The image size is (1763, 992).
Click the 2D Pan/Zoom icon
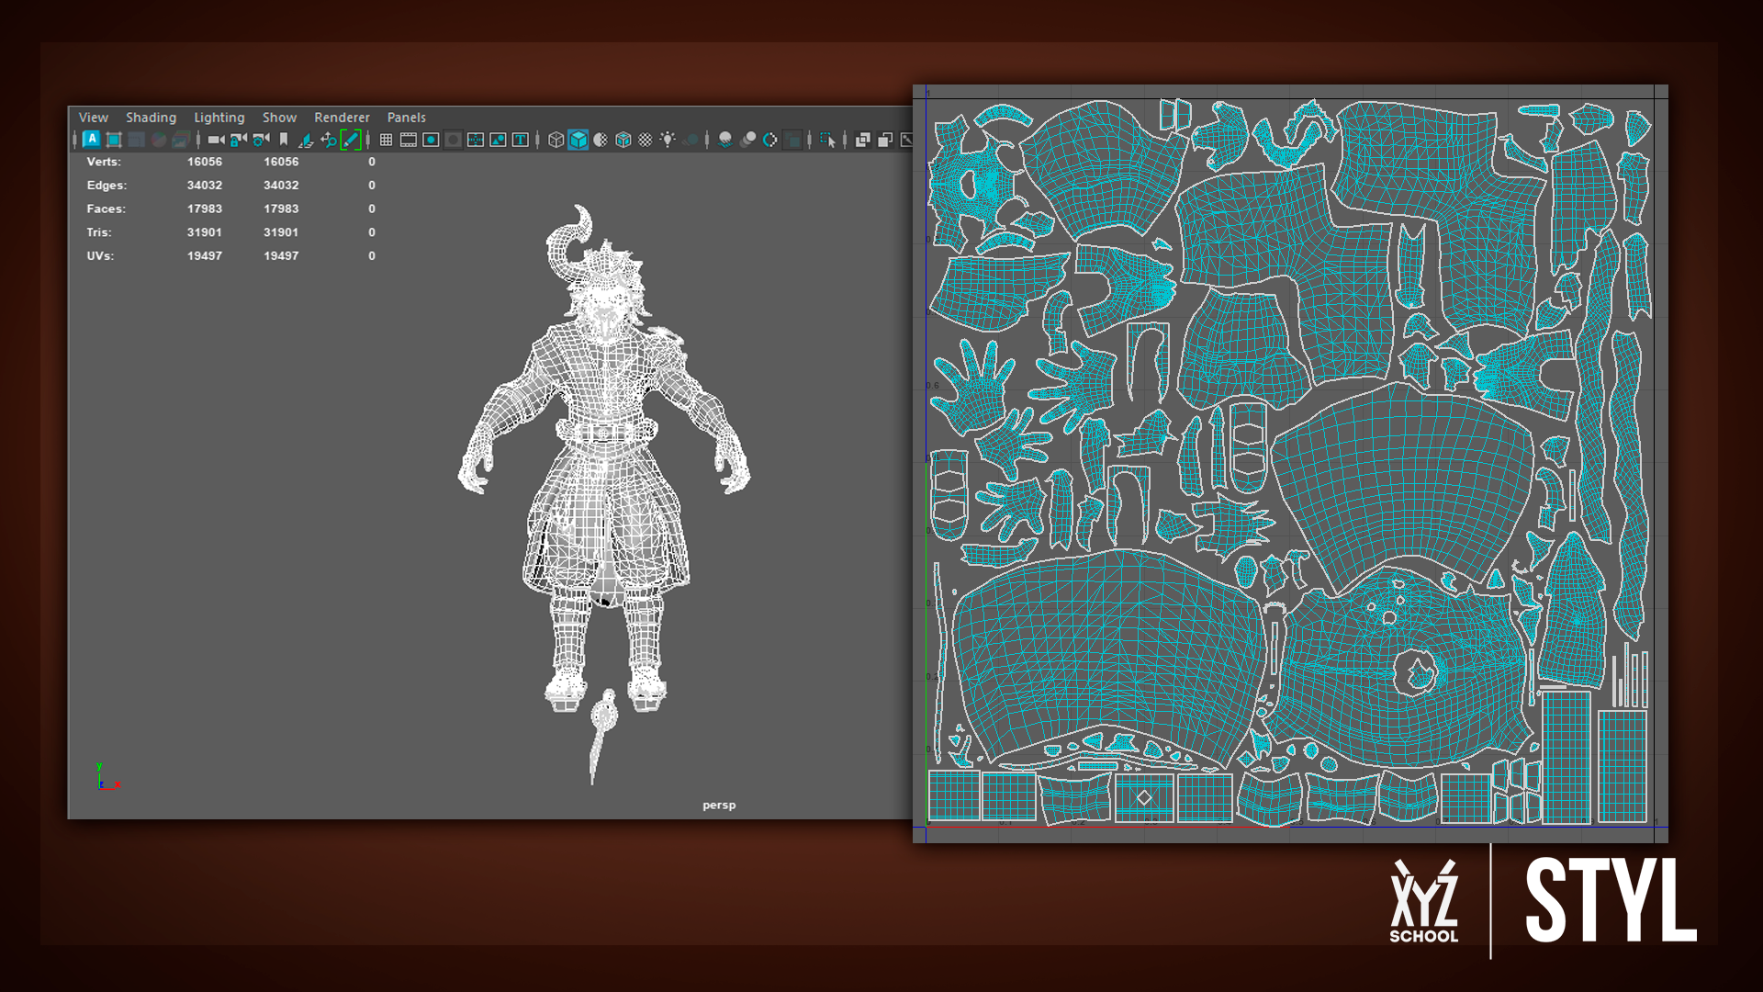[328, 140]
